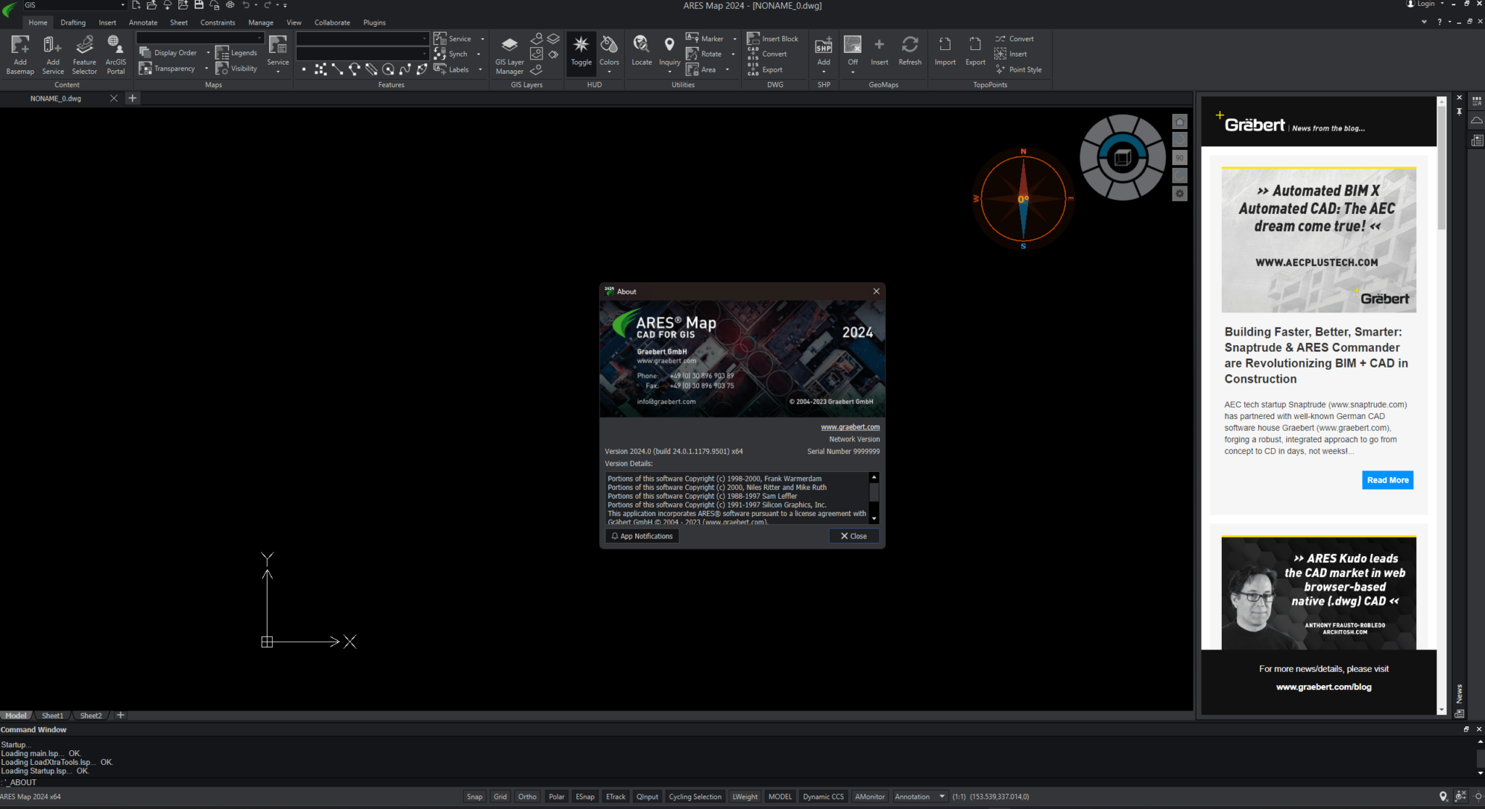The image size is (1485, 809).
Task: Select the Feature Selector tool
Action: coord(84,54)
